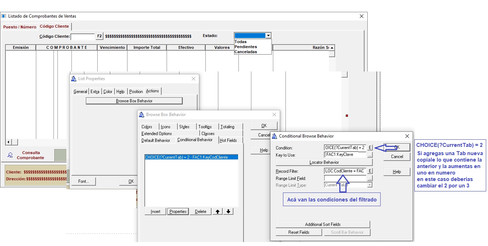Open the General tab in List Properties
Image resolution: width=488 pixels, height=246 pixels.
[80, 92]
